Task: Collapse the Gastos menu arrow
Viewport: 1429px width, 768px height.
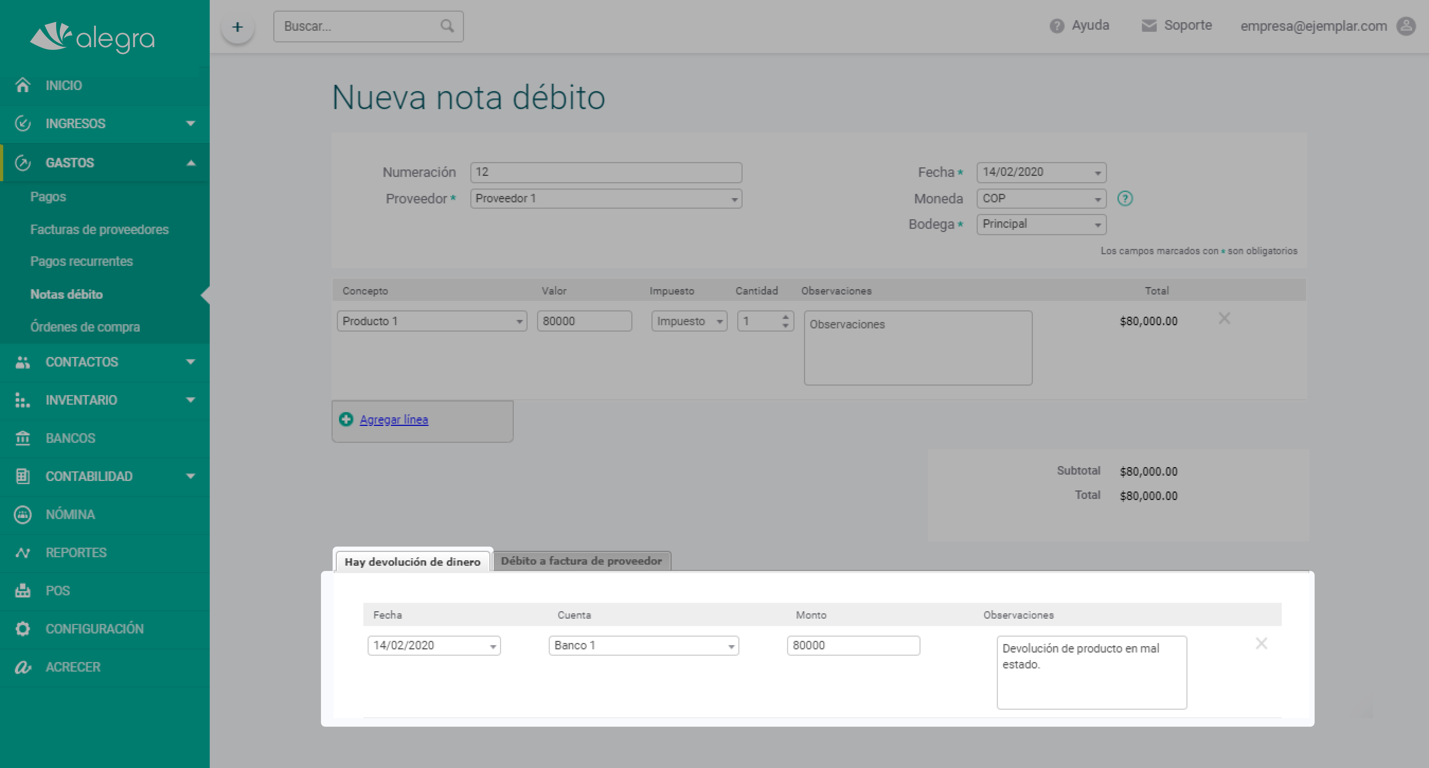Action: 191,163
